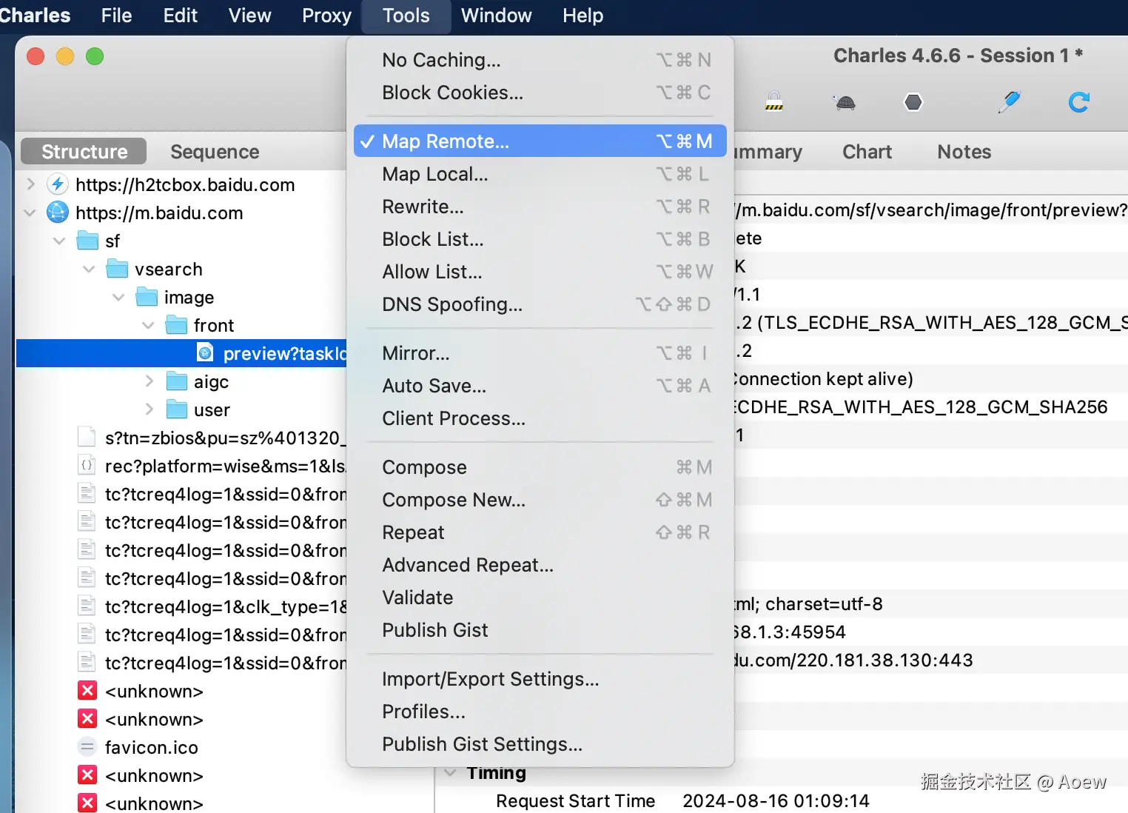Expand the user folder node
Viewport: 1128px width, 813px height.
(x=149, y=409)
